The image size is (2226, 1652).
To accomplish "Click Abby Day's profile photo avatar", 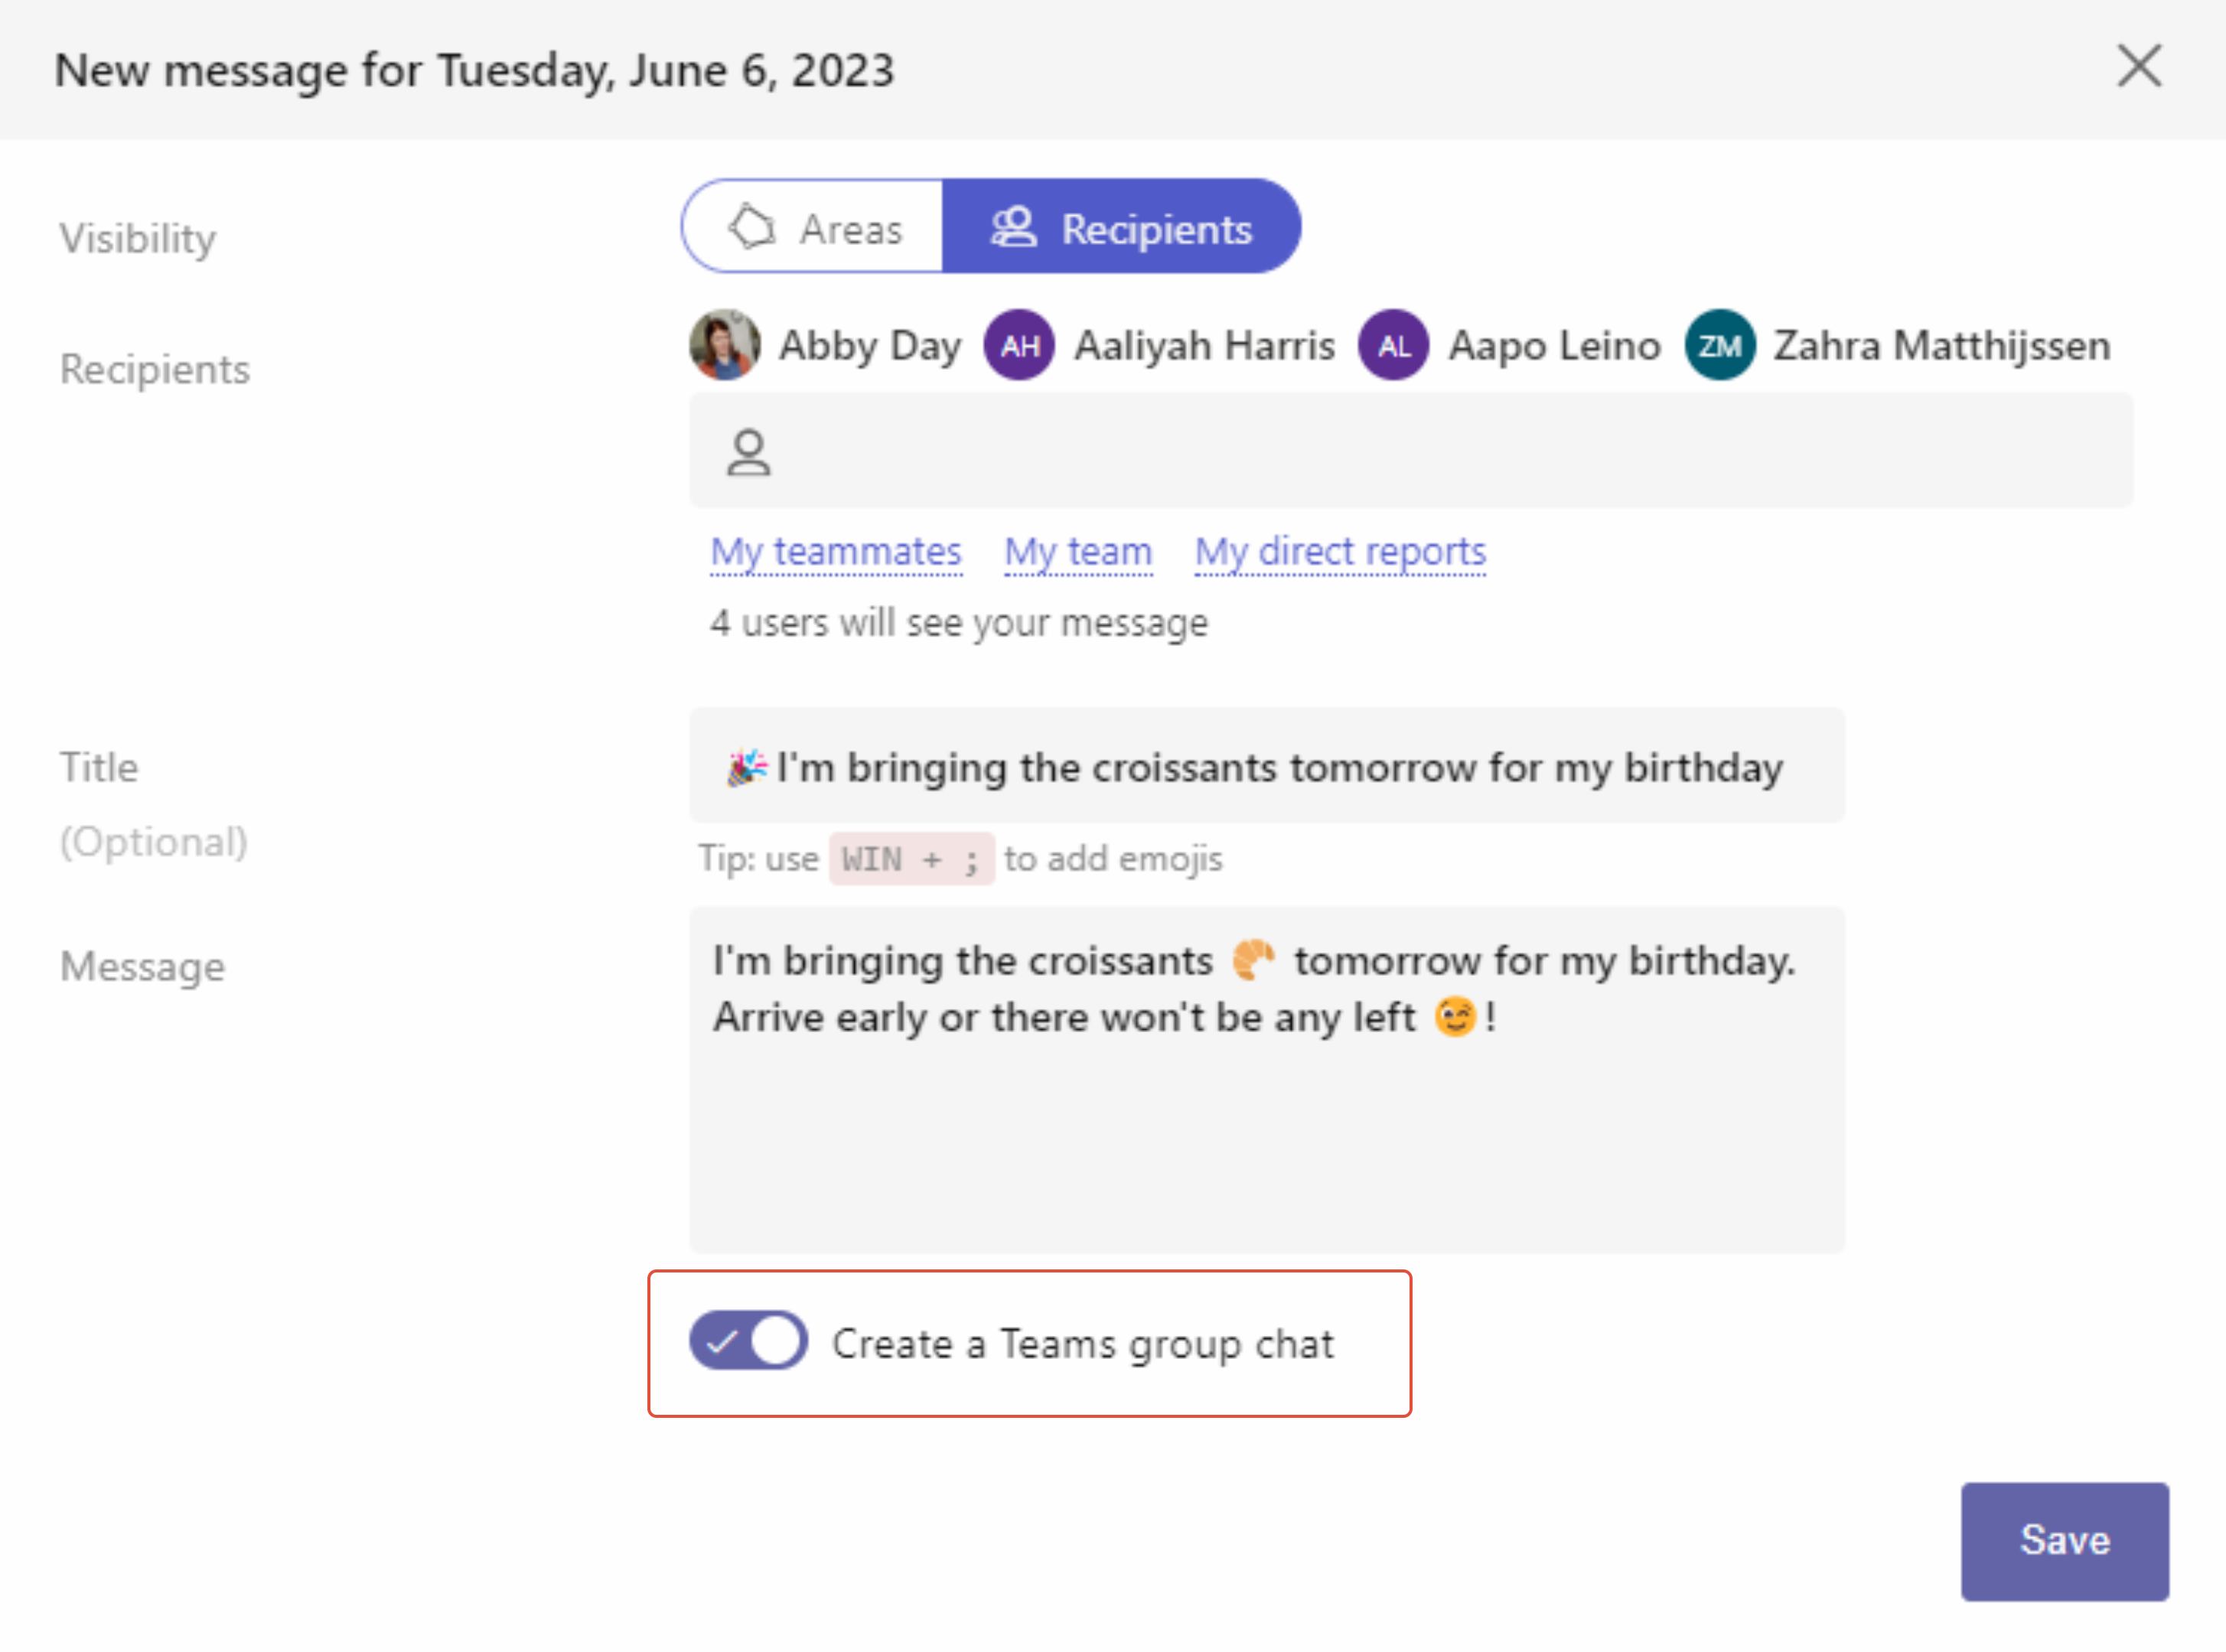I will tap(725, 345).
